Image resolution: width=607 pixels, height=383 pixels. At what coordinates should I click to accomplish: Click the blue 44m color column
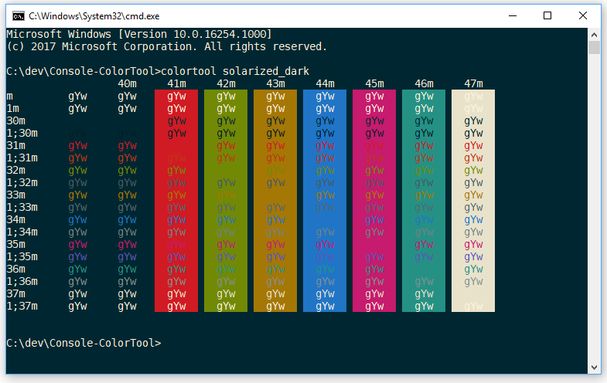click(x=325, y=201)
